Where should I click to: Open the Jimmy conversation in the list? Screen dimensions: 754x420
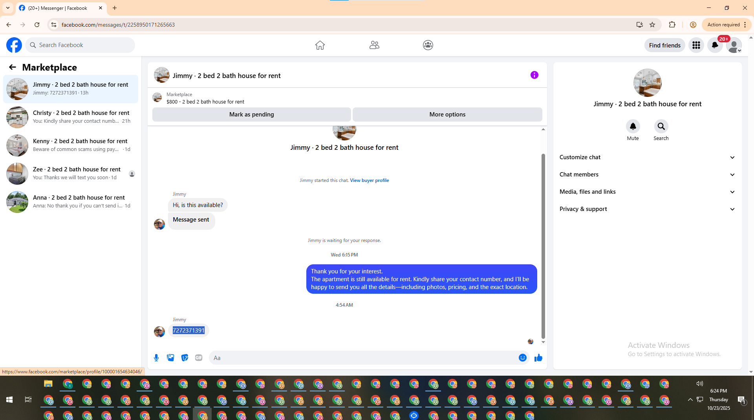[71, 89]
